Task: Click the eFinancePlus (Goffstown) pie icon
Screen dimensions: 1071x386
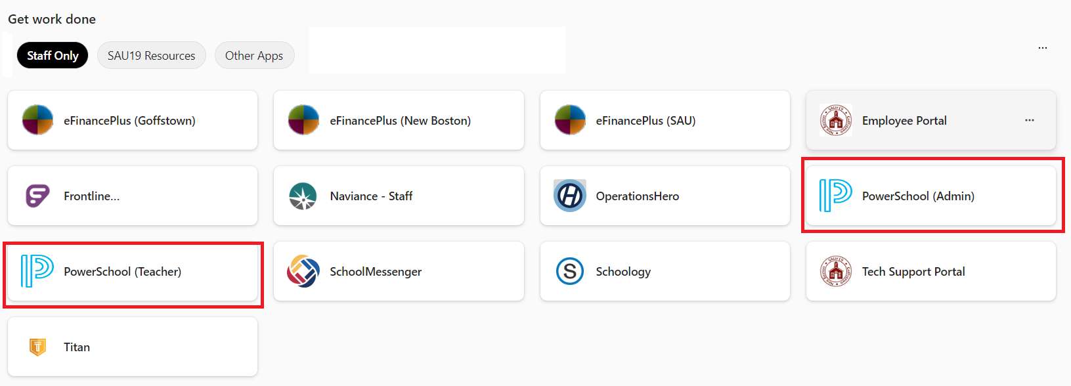Action: click(x=37, y=120)
